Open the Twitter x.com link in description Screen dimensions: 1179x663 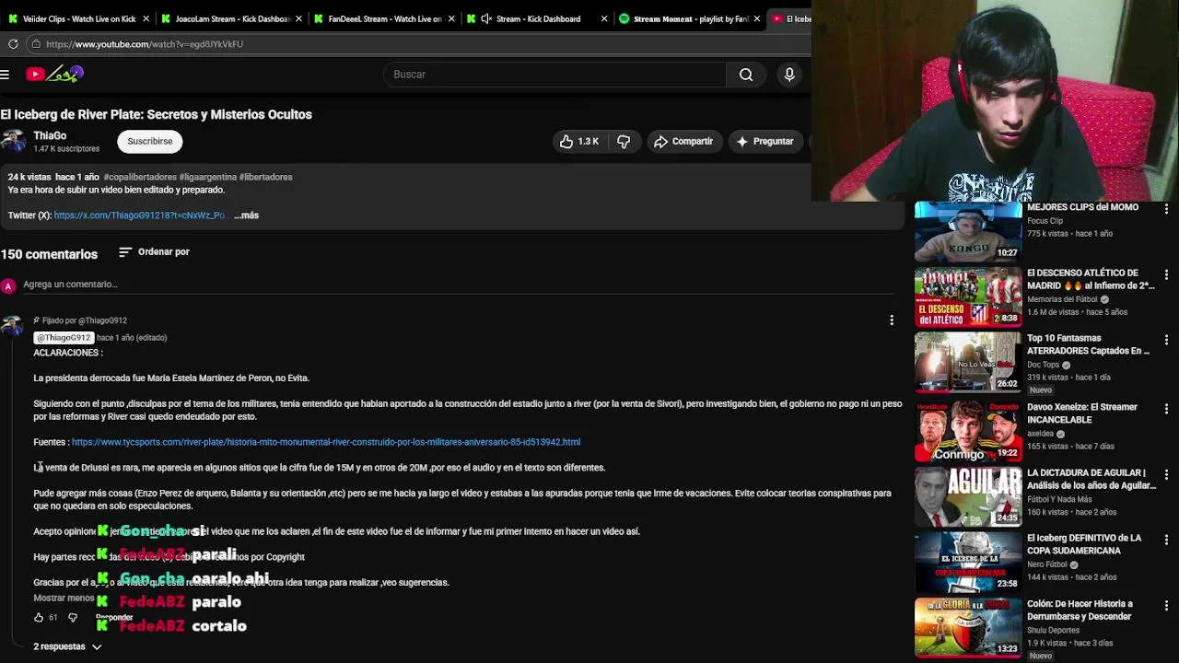tap(139, 215)
